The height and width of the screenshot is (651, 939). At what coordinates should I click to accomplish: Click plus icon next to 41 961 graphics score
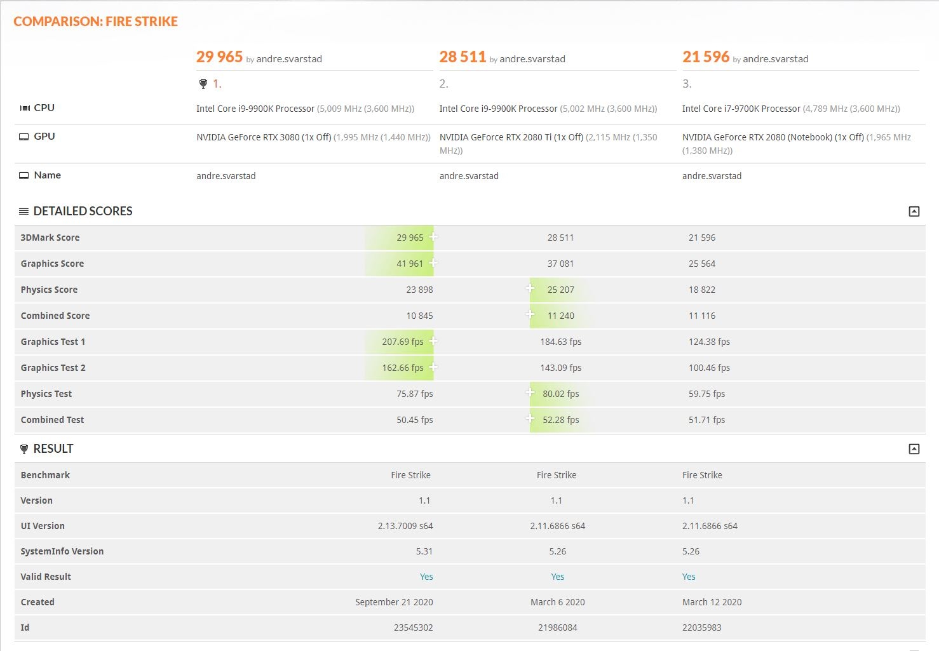click(x=433, y=263)
